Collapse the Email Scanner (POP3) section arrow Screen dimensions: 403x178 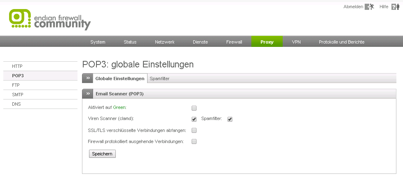(88, 94)
